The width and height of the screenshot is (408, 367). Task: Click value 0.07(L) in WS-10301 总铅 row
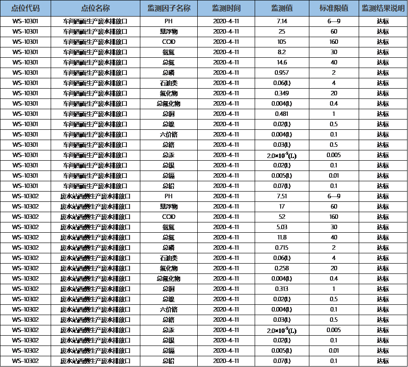pos(282,186)
